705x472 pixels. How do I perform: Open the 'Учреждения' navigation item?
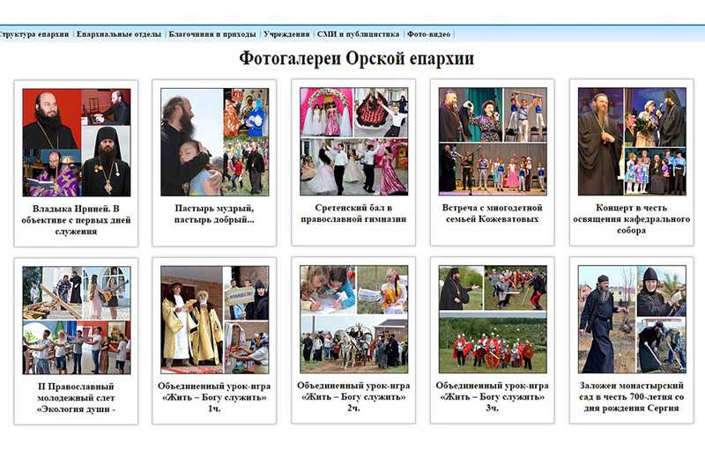(286, 34)
